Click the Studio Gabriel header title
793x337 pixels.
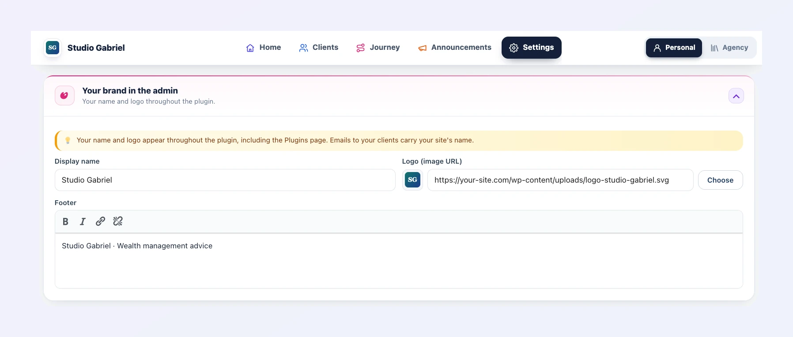coord(96,48)
